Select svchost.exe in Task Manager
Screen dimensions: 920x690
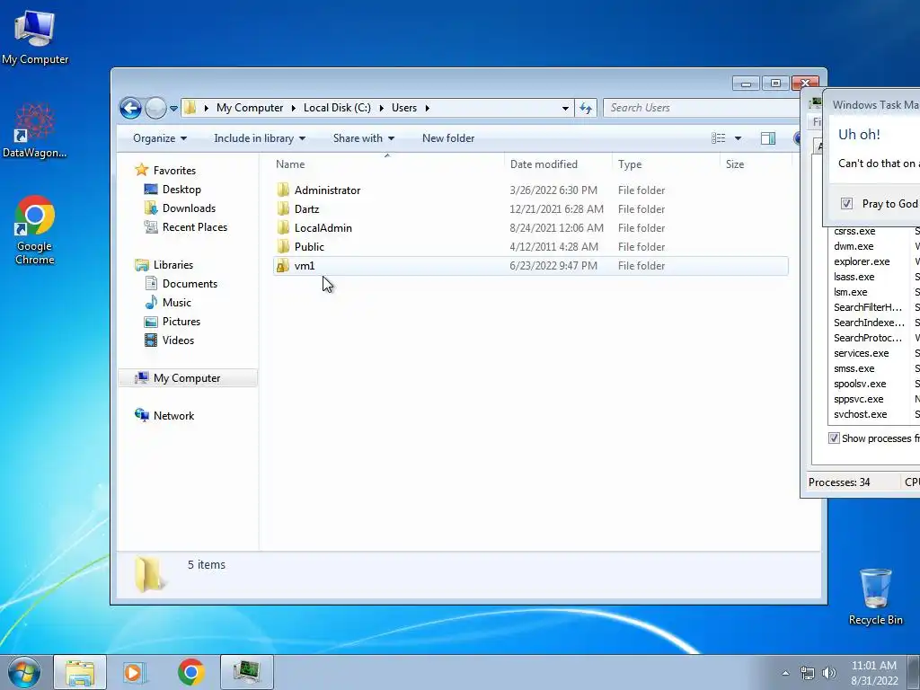coord(860,414)
